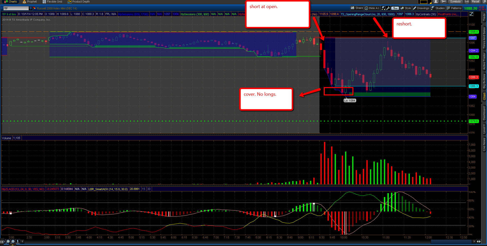Image resolution: width=487 pixels, height=246 pixels.
Task: Open the Drawings menu
Action: pyautogui.click(x=421, y=8)
